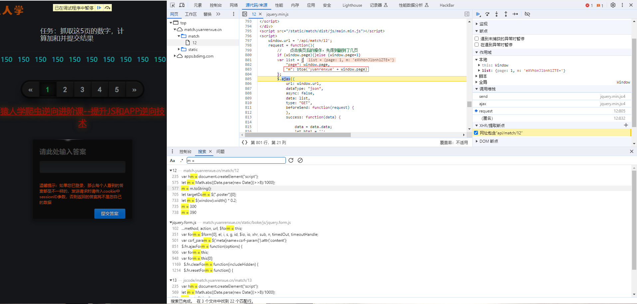Go to page 3 in pagination
This screenshot has height=304, width=637.
point(82,89)
